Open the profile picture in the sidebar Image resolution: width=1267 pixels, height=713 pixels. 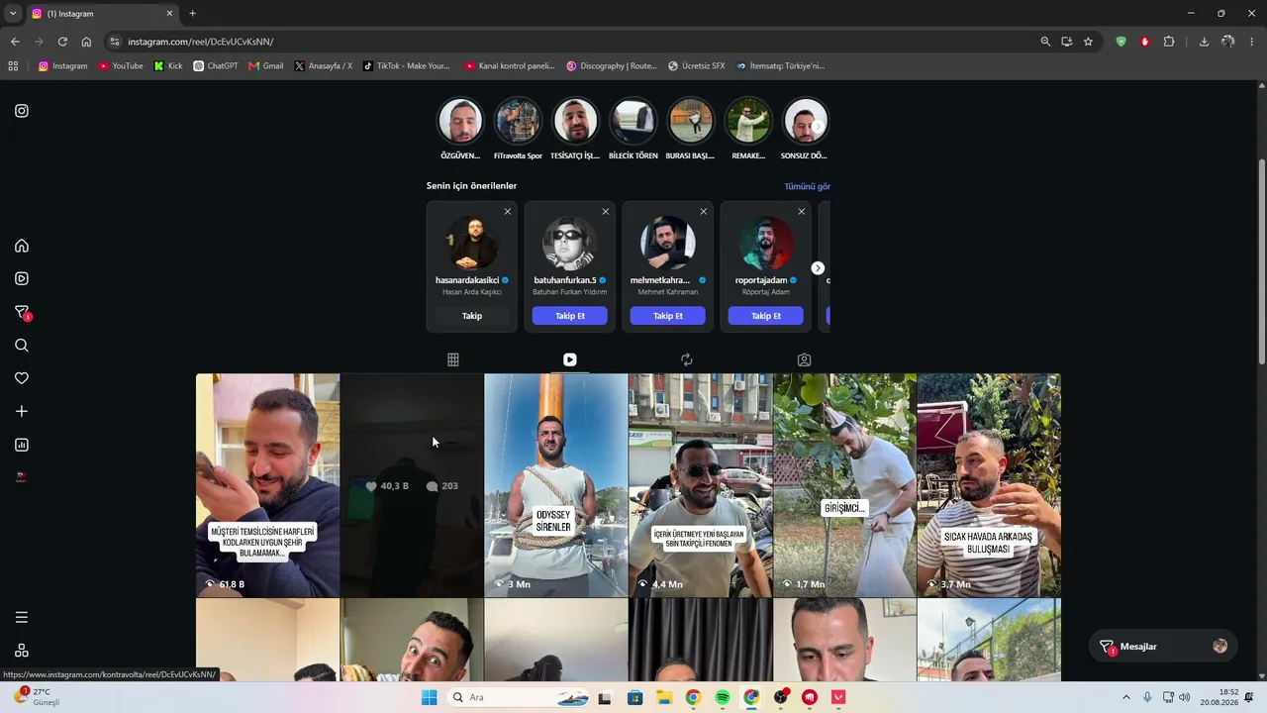(x=22, y=477)
